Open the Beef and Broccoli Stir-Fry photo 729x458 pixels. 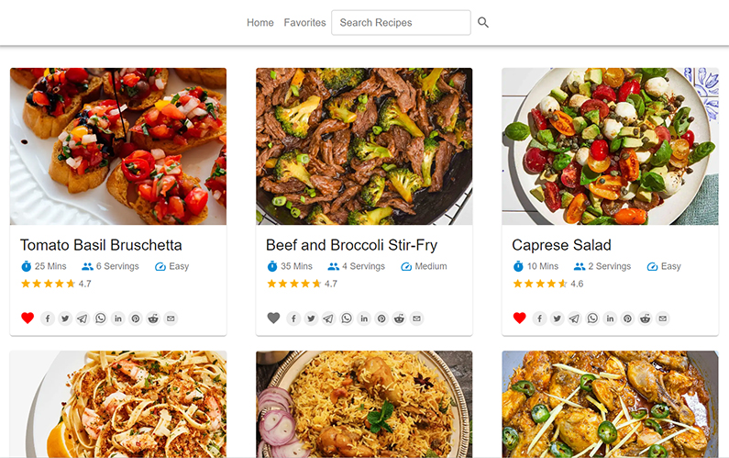click(x=364, y=147)
